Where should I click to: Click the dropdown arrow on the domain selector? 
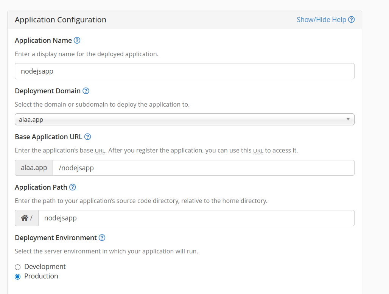click(x=348, y=119)
